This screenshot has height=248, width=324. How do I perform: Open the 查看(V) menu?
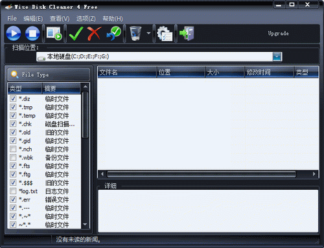point(60,19)
